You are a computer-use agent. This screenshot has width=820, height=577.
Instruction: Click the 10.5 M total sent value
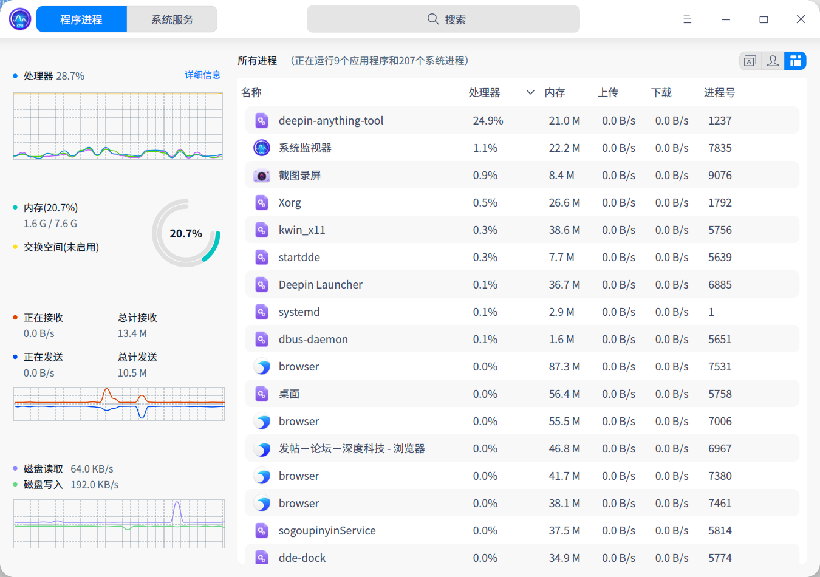(132, 373)
